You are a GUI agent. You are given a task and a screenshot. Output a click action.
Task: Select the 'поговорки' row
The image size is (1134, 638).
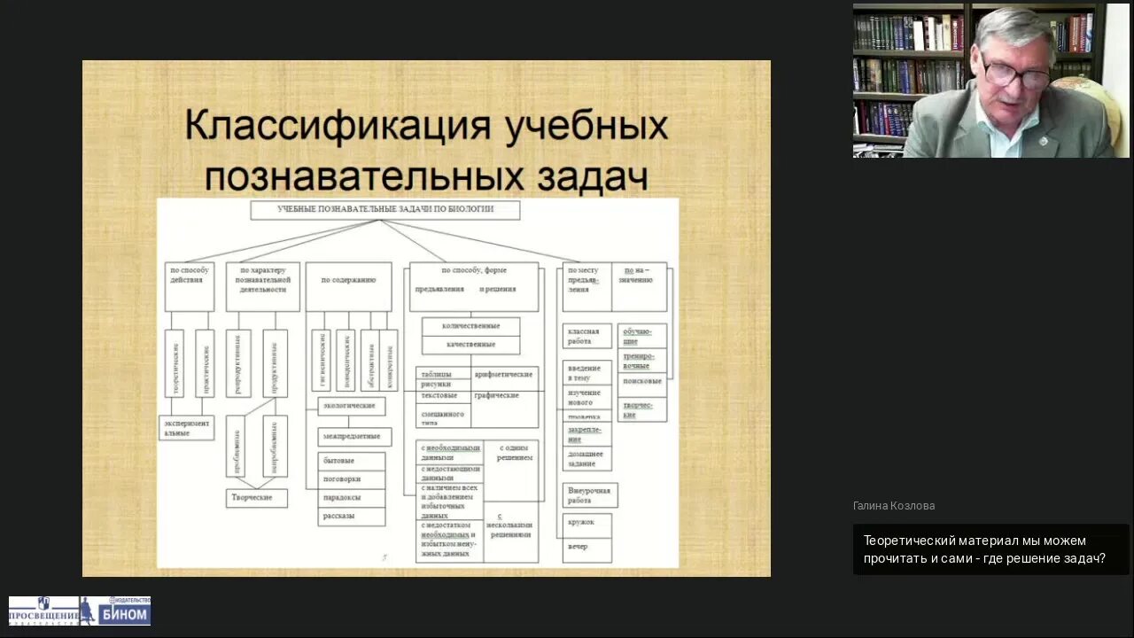[x=352, y=479]
